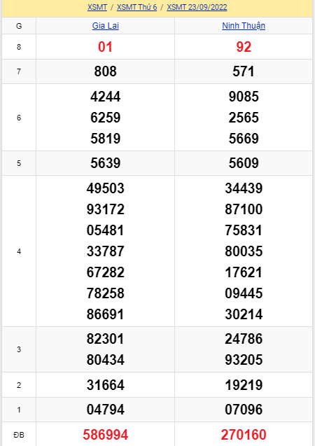Select Ninh Thuận prize 7 number 571
The width and height of the screenshot is (315, 446).
pyautogui.click(x=244, y=71)
